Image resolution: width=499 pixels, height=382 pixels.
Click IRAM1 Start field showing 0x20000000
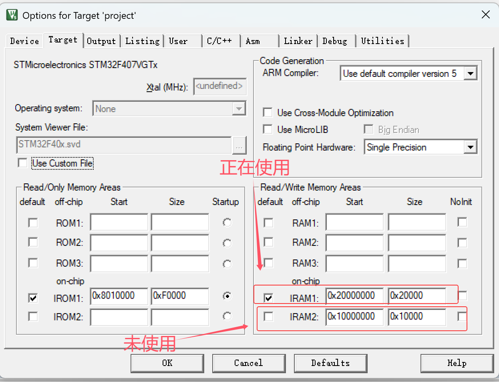354,296
